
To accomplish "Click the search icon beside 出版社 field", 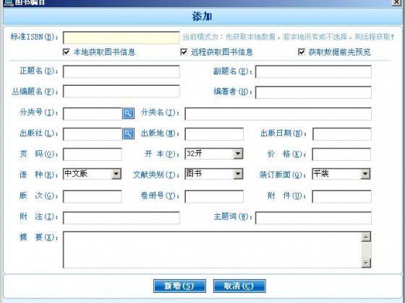I will (x=128, y=133).
